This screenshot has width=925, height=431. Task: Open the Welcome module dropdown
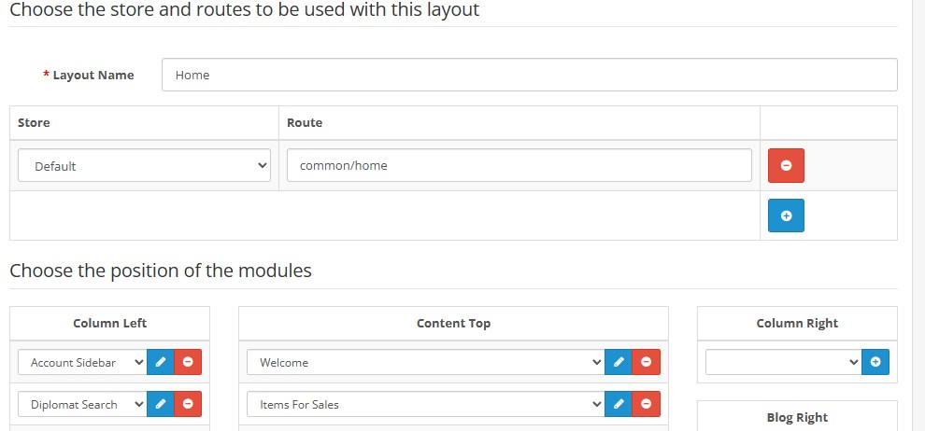(426, 362)
